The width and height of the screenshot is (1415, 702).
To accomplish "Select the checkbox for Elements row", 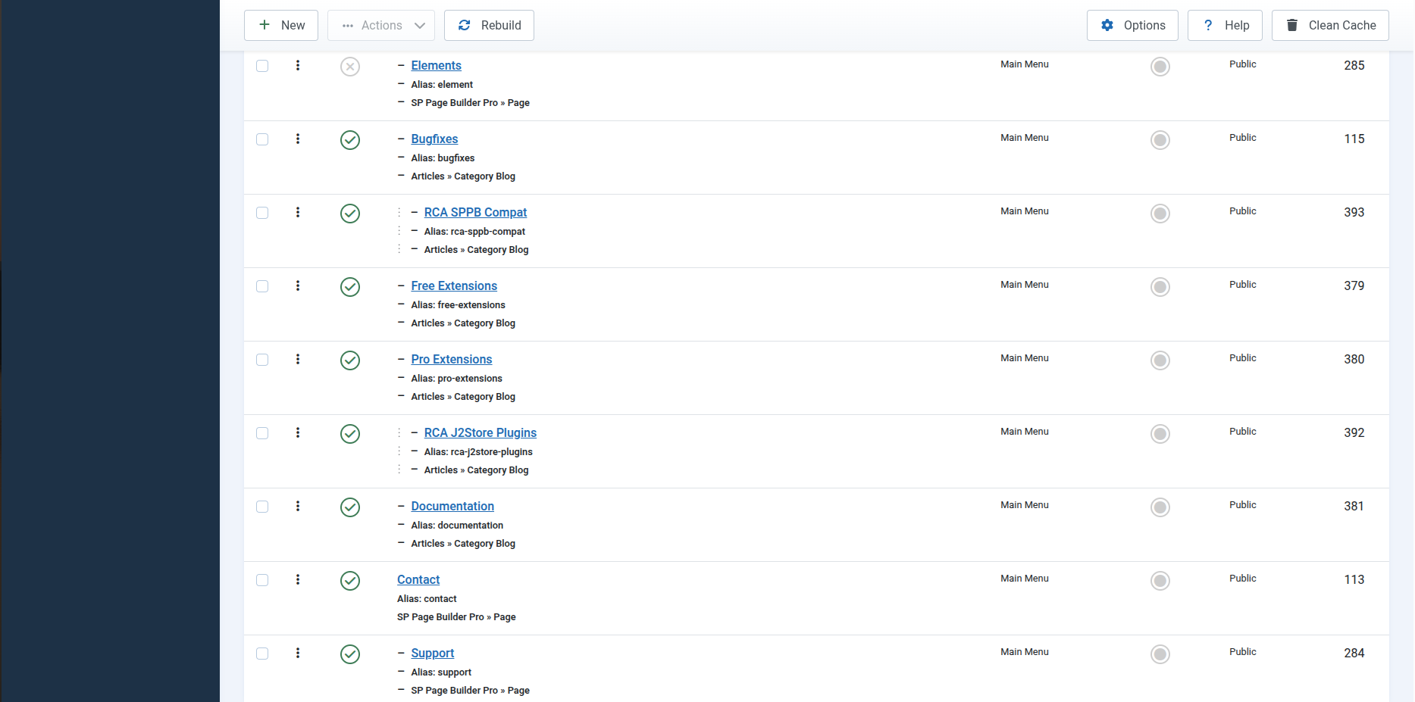I will [262, 66].
